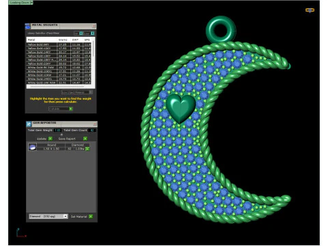Click the Metal Weights panel icon
This screenshot has width=328, height=246.
28,26
